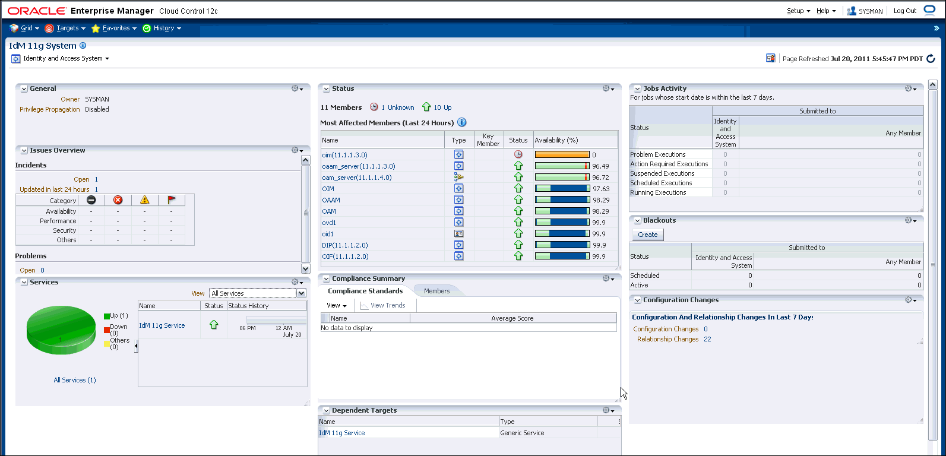946x456 pixels.
Task: Click the 1 Unknown link
Action: coord(398,107)
